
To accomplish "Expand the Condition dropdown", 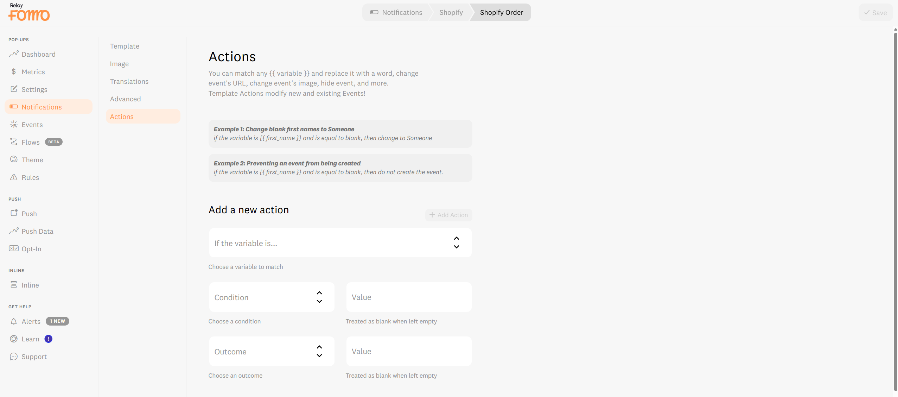I will (271, 297).
